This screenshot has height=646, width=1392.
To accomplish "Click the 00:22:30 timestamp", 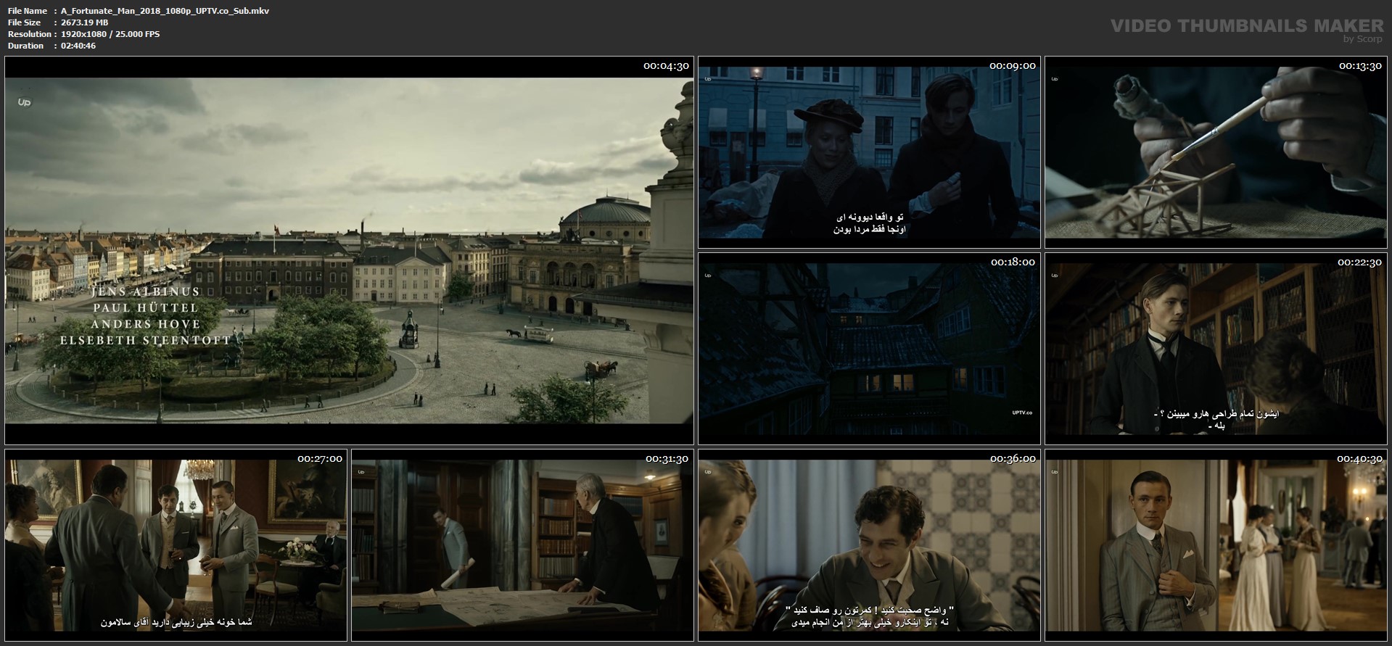I will click(1359, 262).
